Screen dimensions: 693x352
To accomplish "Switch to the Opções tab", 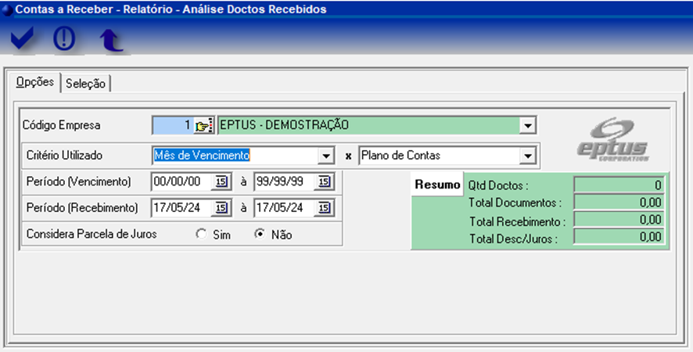I will pos(34,82).
